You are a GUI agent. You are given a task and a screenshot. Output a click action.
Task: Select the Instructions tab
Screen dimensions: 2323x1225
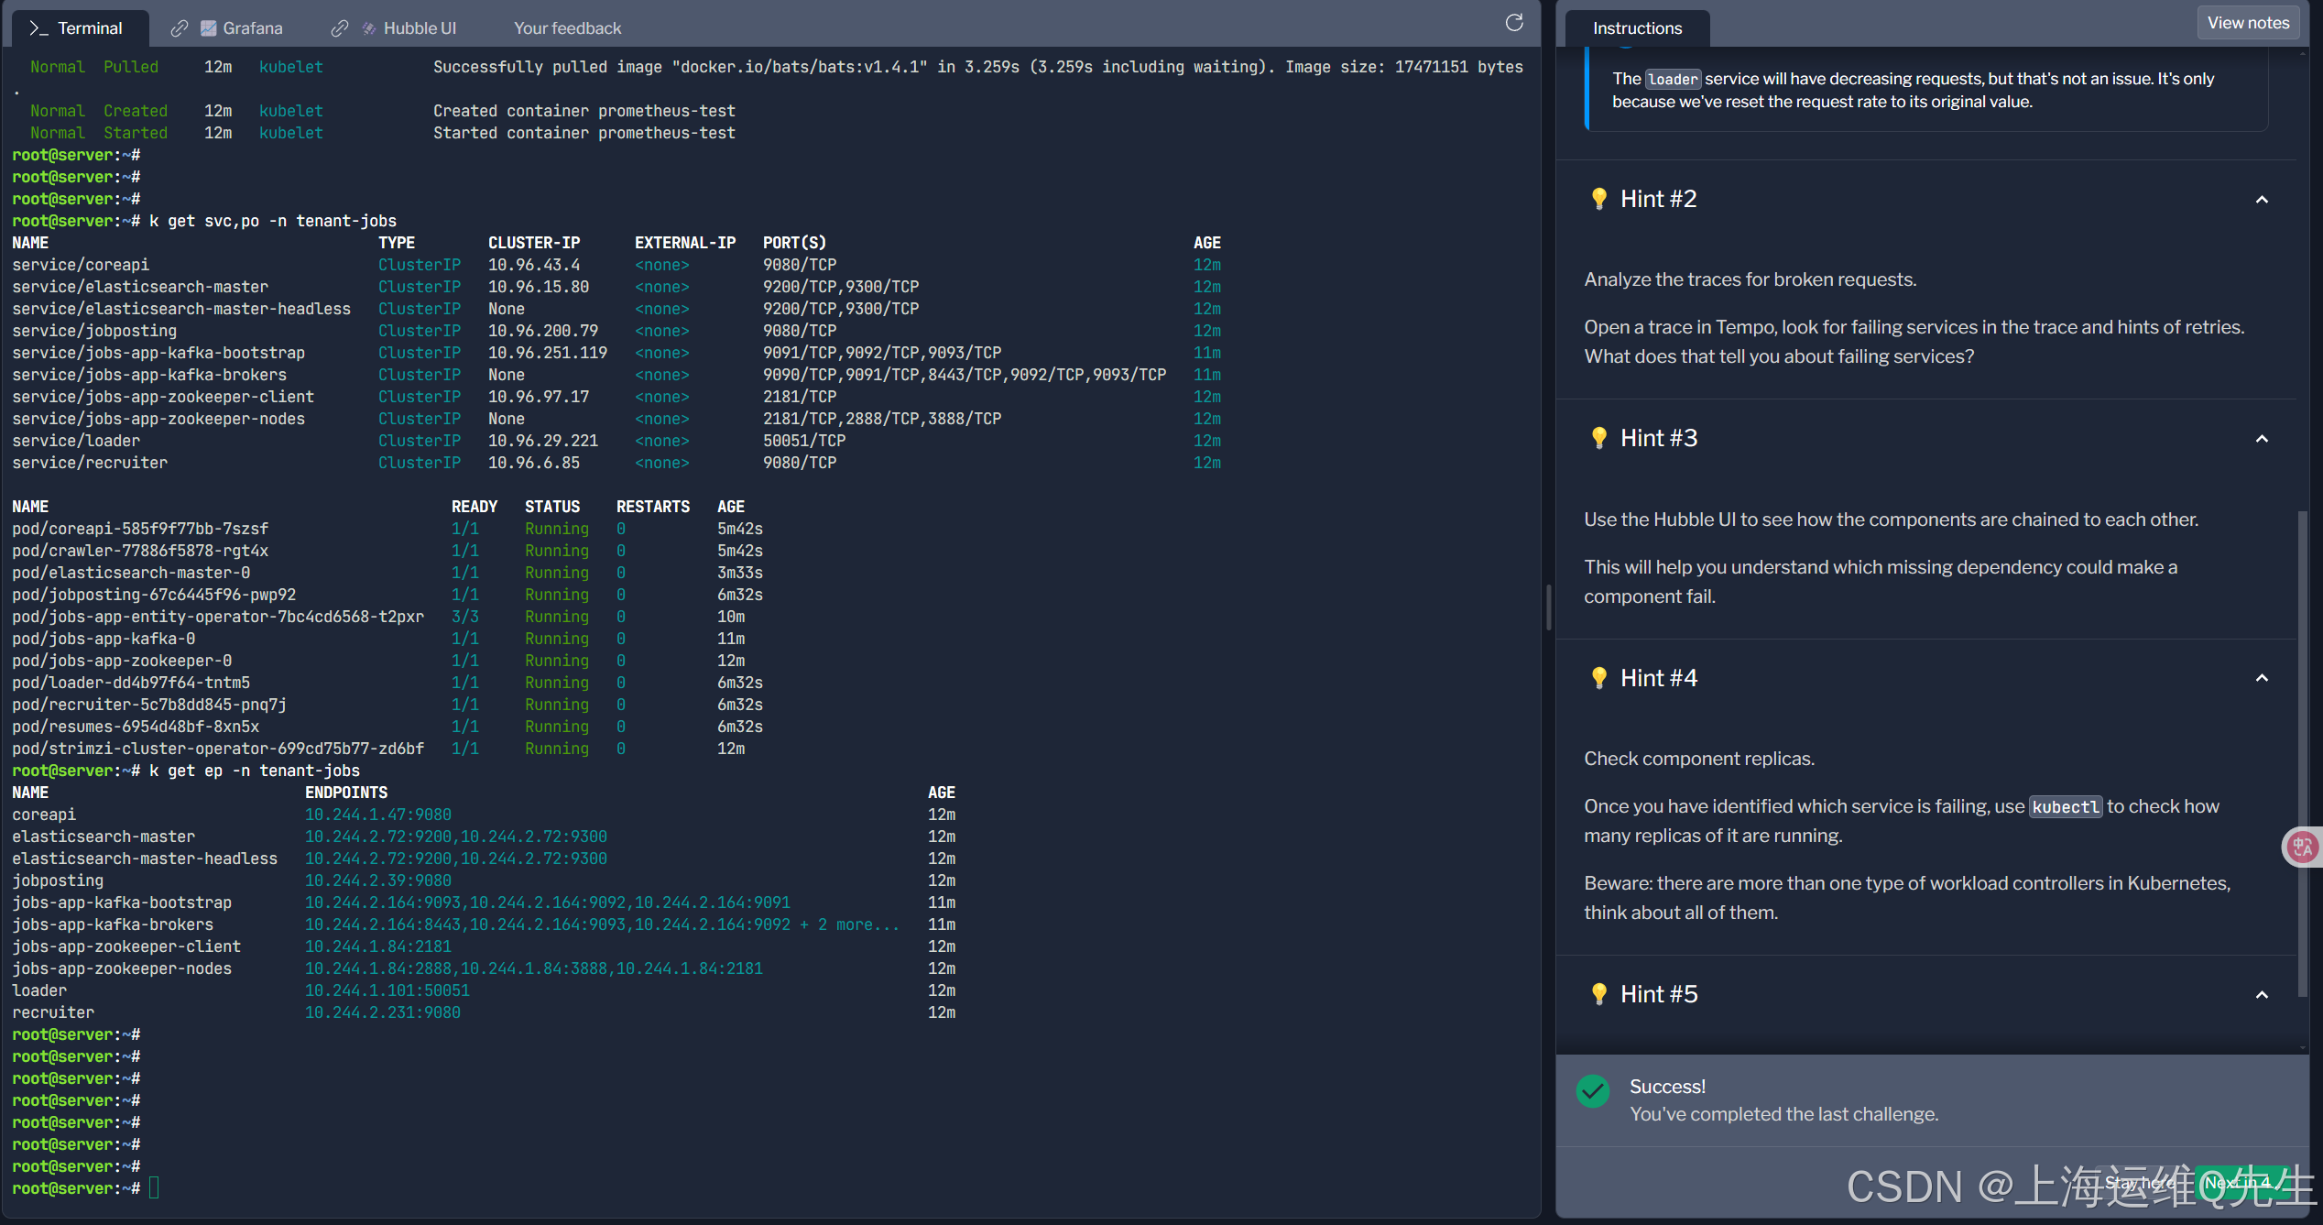(1637, 28)
